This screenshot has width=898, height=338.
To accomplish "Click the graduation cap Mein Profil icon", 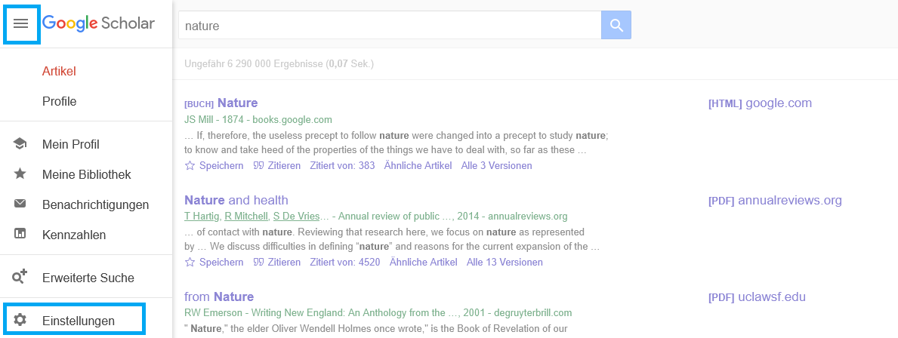I will coord(20,144).
